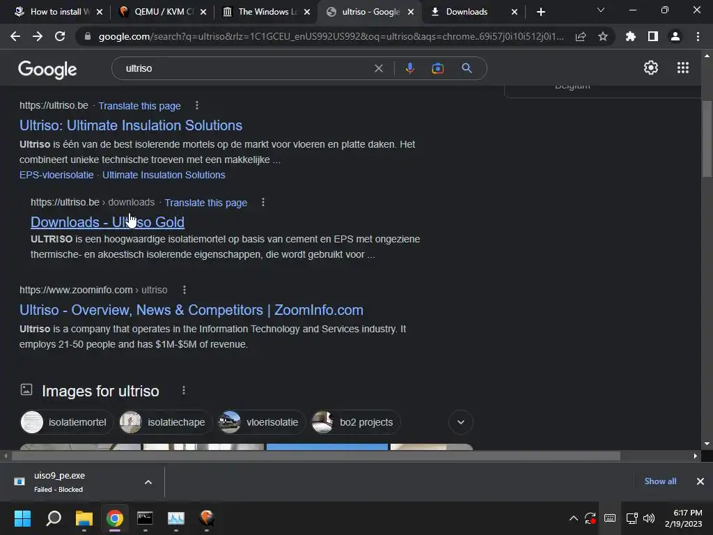The height and width of the screenshot is (535, 713).
Task: Click the vertical page scrollbar thumb
Action: (707, 139)
